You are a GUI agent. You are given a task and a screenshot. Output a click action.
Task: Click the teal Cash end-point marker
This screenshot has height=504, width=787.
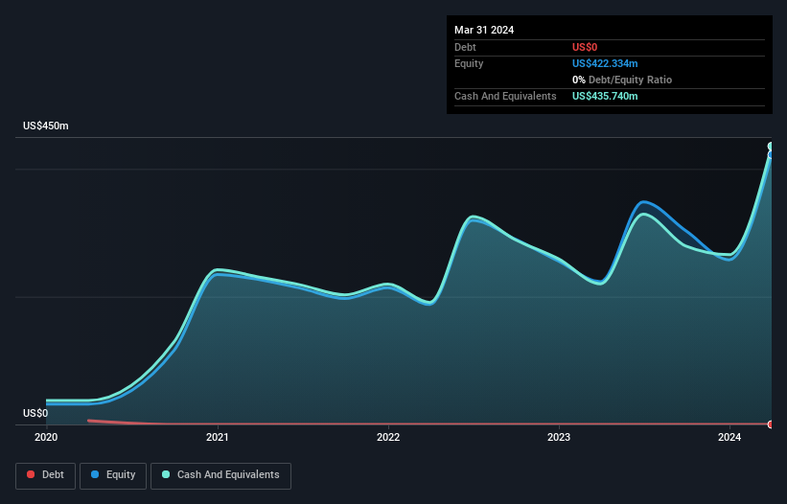pos(771,147)
